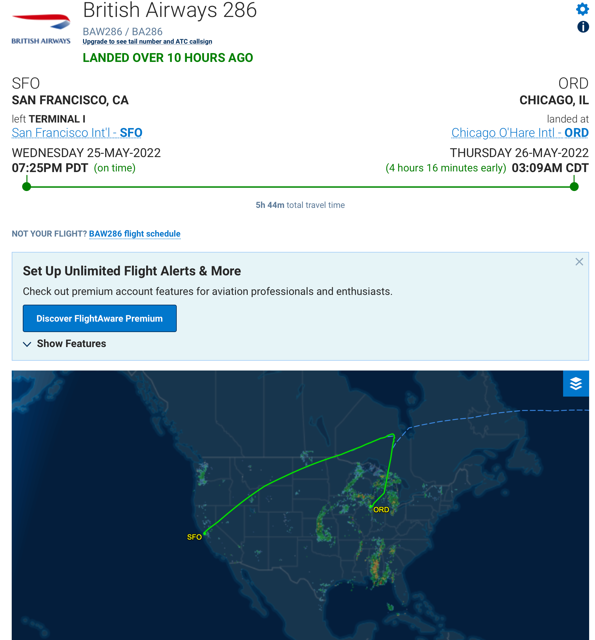Viewport: 595px width, 640px height.
Task: Dismiss the flight alerts banner
Action: click(579, 262)
